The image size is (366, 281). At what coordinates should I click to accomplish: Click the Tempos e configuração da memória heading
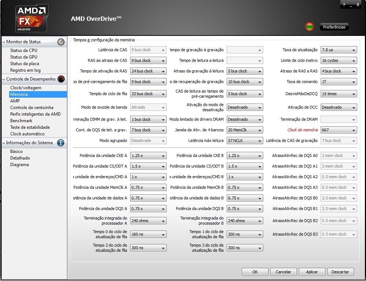pos(104,40)
